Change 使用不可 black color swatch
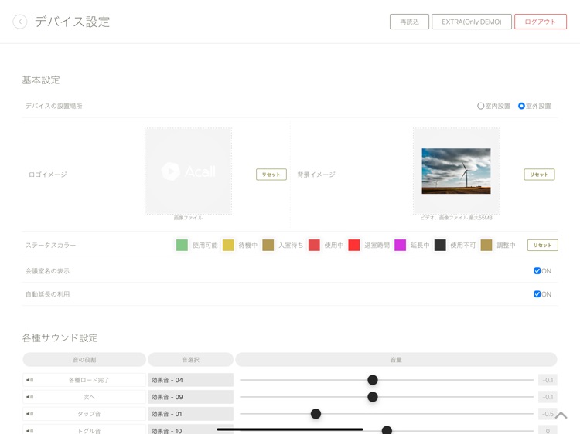Screen dimensions: 580x434 click(x=440, y=246)
